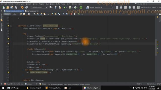Viewport: 161px width, 90px height.
Task: Click the Save All toolbar icon
Action: coord(16,7)
